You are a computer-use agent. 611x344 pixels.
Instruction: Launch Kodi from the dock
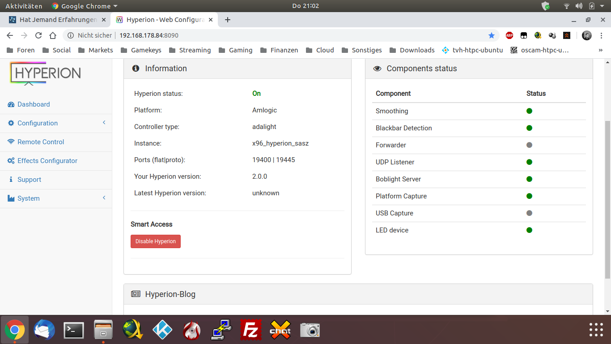click(162, 331)
